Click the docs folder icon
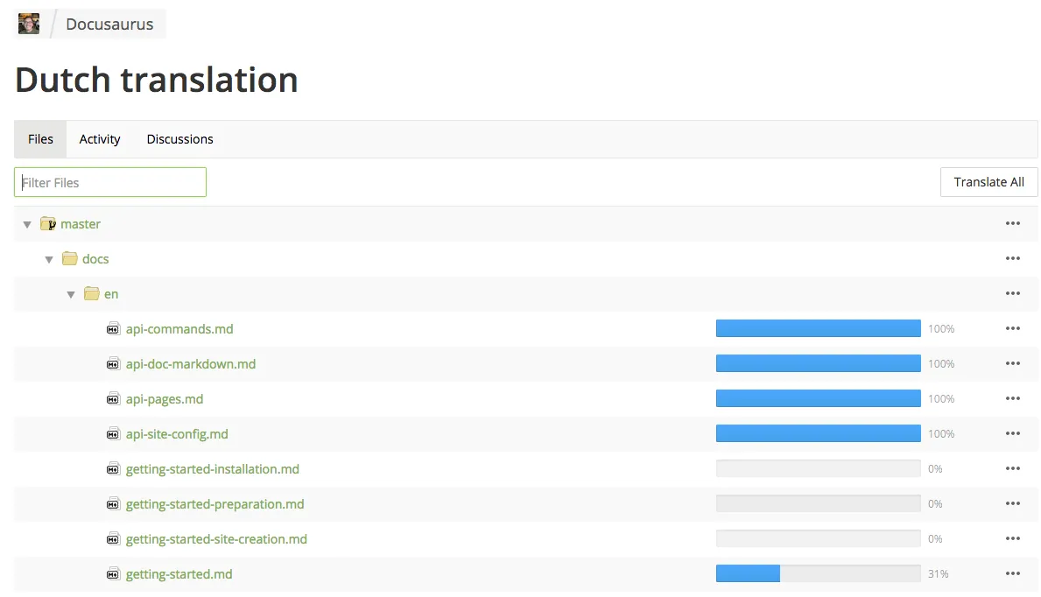 pos(70,258)
